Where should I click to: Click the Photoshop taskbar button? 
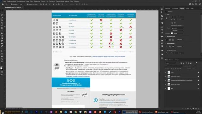[130, 112]
